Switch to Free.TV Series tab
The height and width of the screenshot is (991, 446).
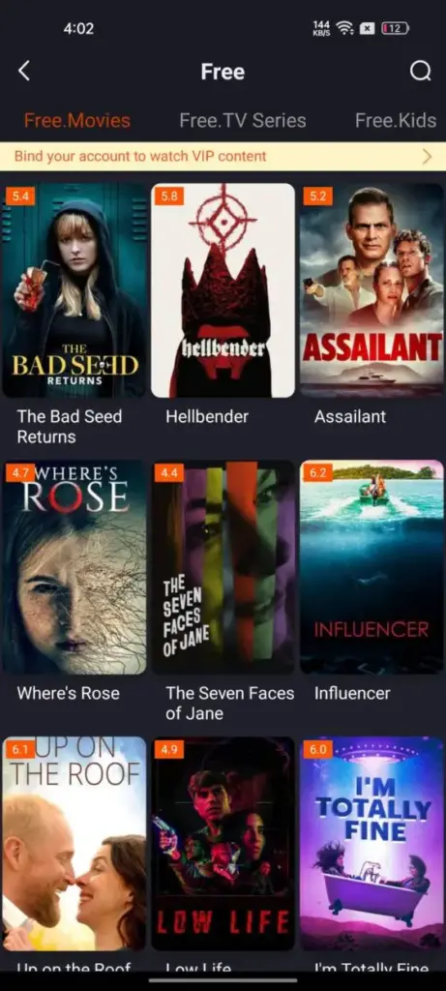pyautogui.click(x=243, y=120)
